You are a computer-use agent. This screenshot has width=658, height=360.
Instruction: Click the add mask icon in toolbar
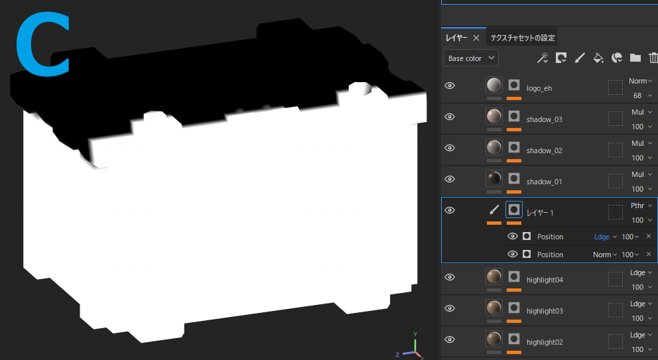561,58
